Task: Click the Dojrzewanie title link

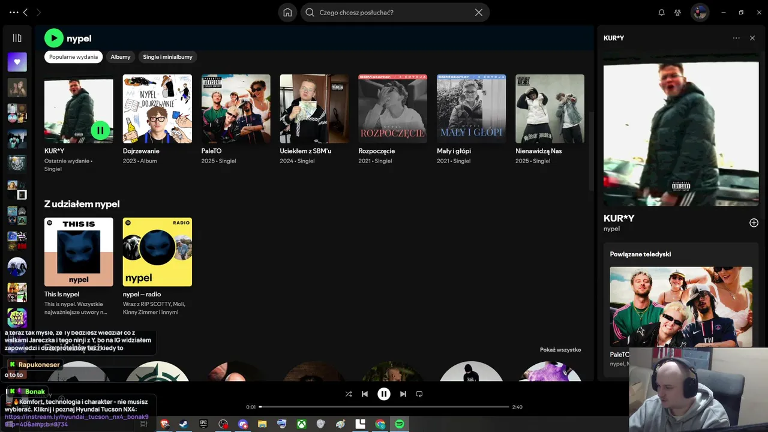Action: tap(141, 151)
